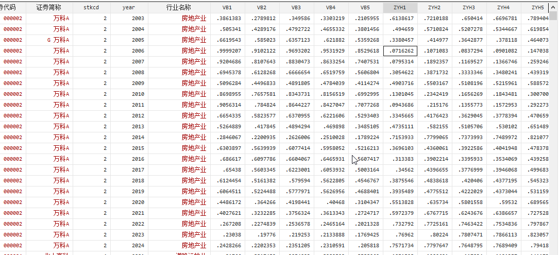Screen dimensions: 559x255
Task: Click the ZYH3 column header
Action: 469,8
